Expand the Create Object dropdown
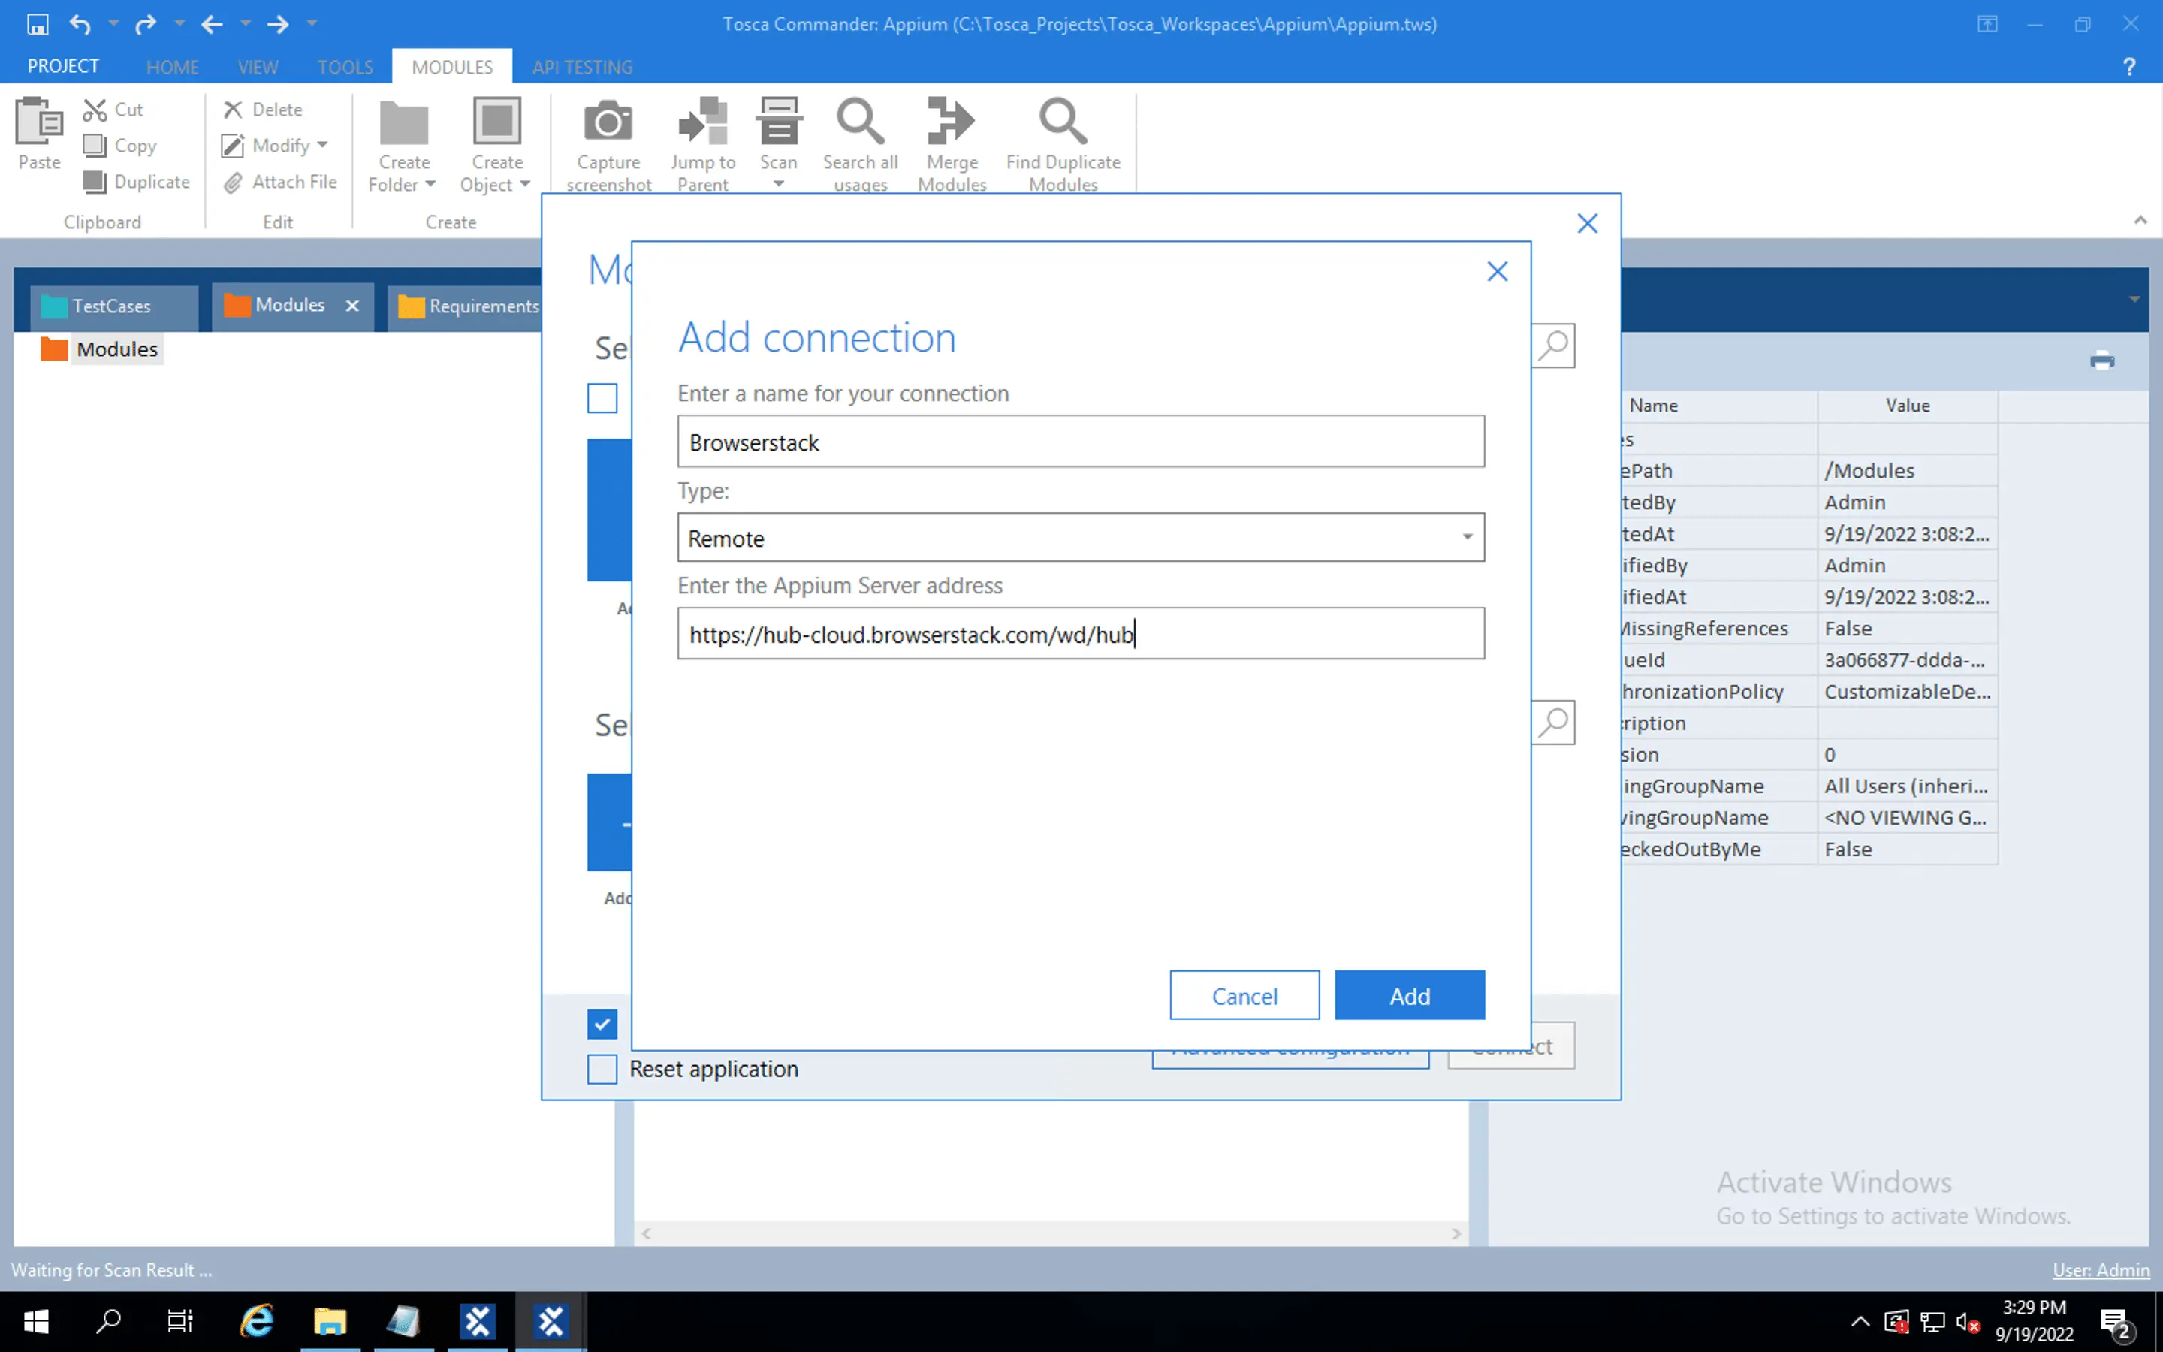The image size is (2163, 1352). pyautogui.click(x=525, y=185)
